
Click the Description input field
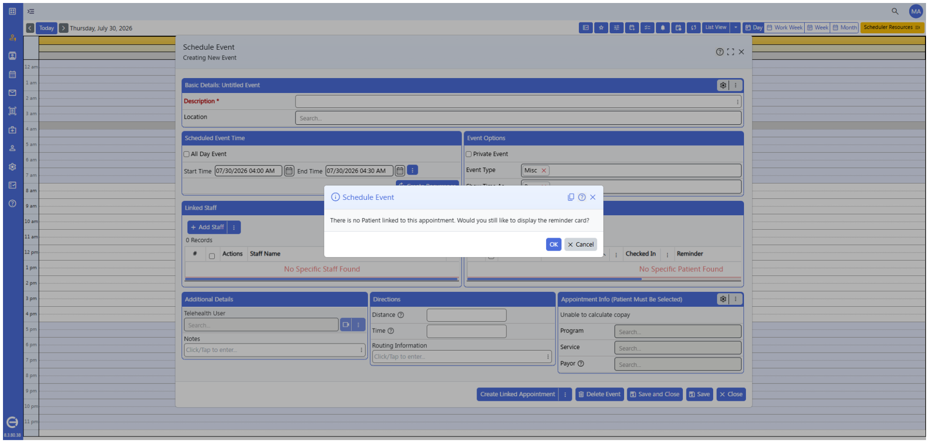click(518, 102)
